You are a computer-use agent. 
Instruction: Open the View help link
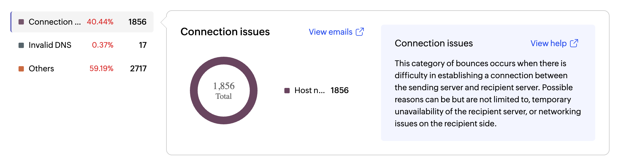pyautogui.click(x=549, y=43)
